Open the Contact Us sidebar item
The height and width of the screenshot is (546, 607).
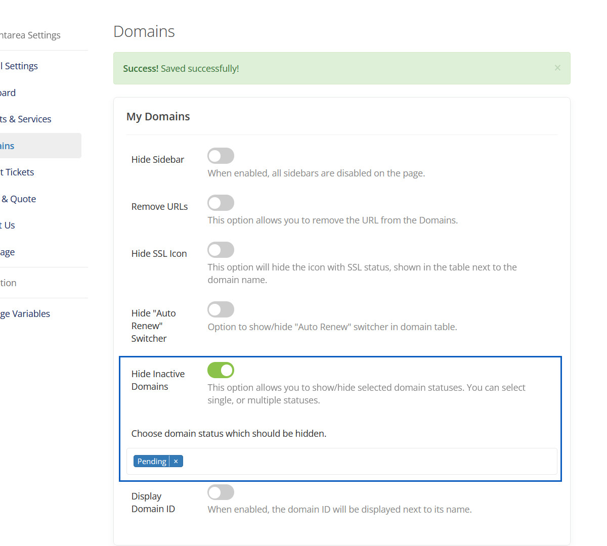tap(9, 225)
